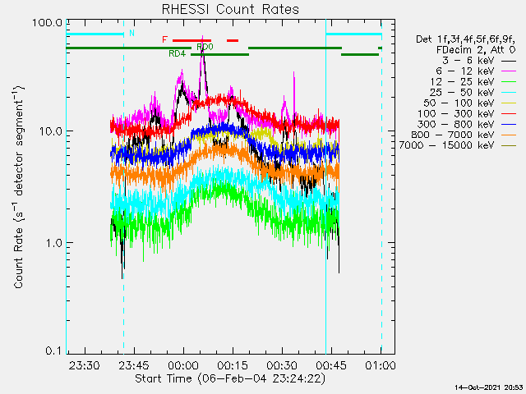526x394 pixels.
Task: Select the 100 - 300 keV legend entry
Action: pyautogui.click(x=467, y=113)
